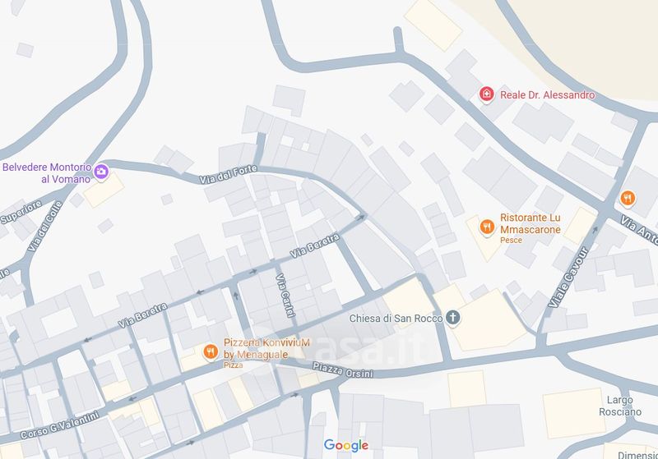Click the one-way arrow at Via Beretra's east end
The image size is (658, 459).
point(361,218)
